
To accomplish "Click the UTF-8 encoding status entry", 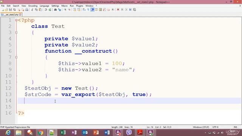I will [x=215, y=127].
